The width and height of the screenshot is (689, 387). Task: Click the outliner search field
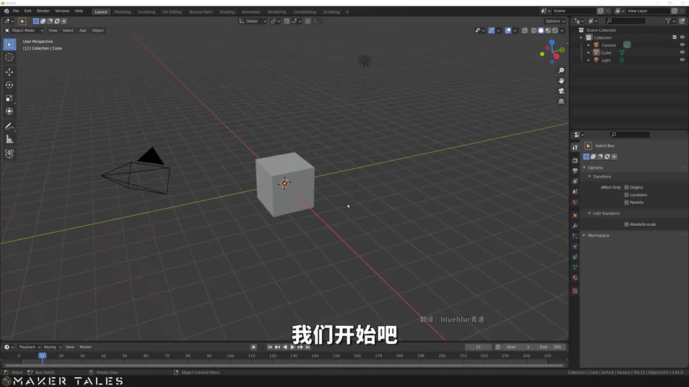625,21
